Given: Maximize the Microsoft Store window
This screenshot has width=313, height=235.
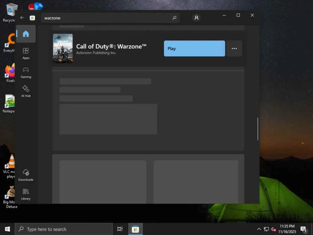Looking at the screenshot, I should 238,15.
